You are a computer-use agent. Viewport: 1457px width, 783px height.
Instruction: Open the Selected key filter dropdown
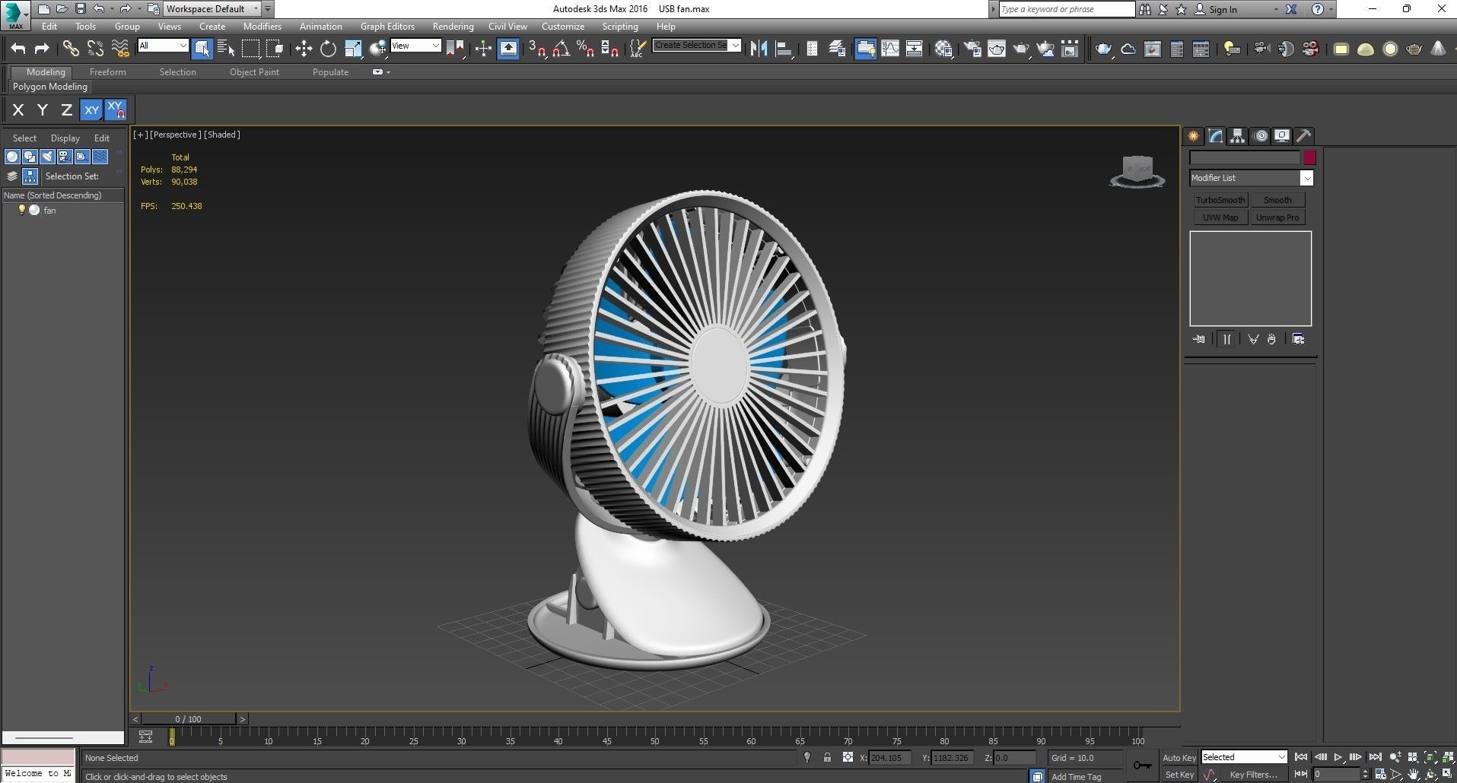[1244, 757]
